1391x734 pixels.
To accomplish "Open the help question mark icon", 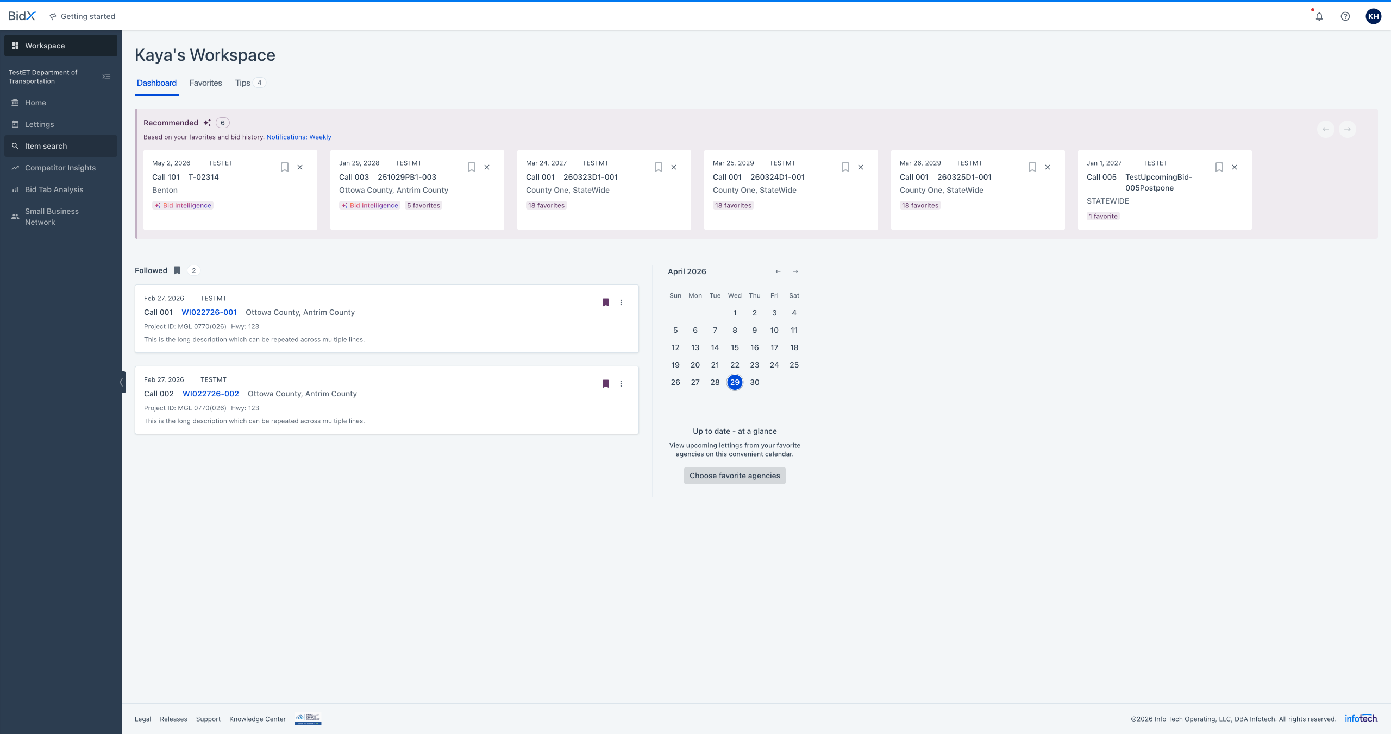I will pos(1345,16).
